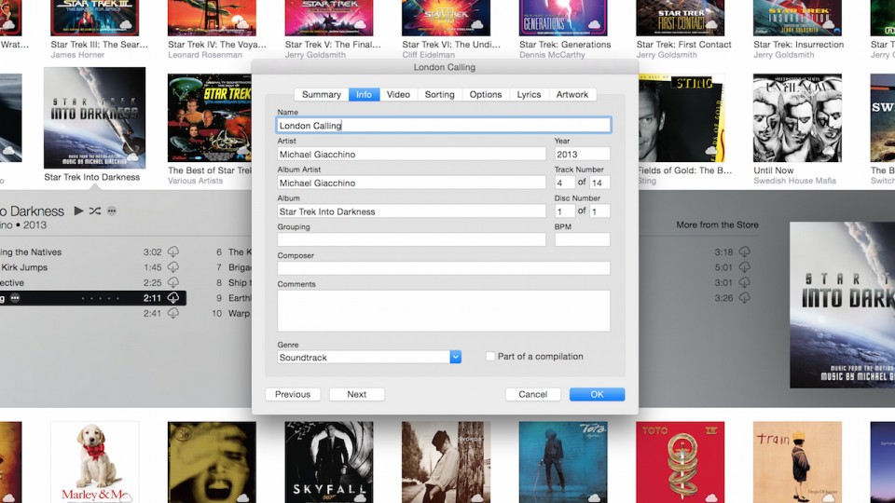
Task: Download the 3:02 track from iCloud
Action: coord(173,251)
